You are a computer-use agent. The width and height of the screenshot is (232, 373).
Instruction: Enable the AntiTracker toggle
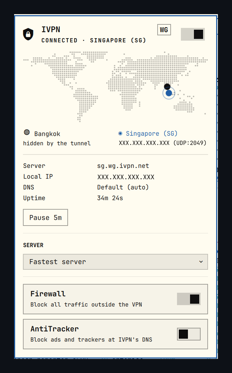[189, 334]
